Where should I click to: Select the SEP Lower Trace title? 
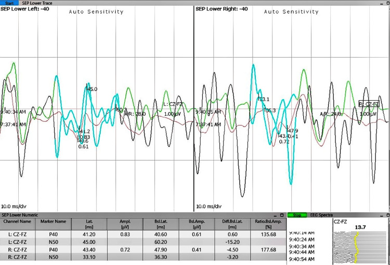pos(37,3)
